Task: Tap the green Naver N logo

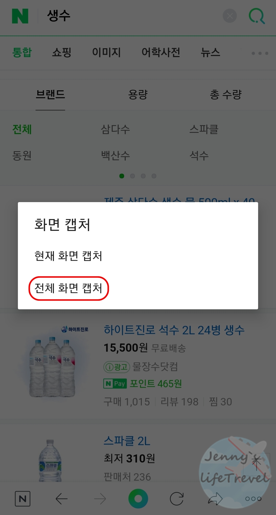Action: tap(20, 16)
